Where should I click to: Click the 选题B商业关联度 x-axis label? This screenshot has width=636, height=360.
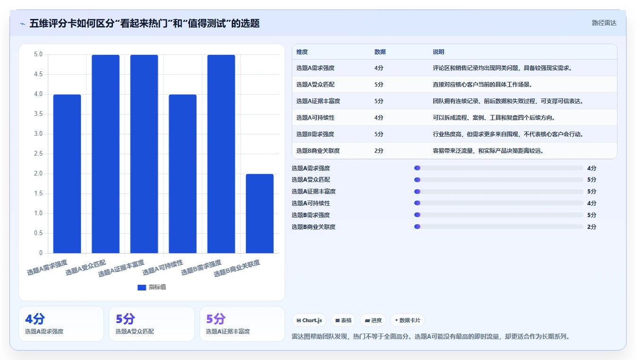[237, 268]
